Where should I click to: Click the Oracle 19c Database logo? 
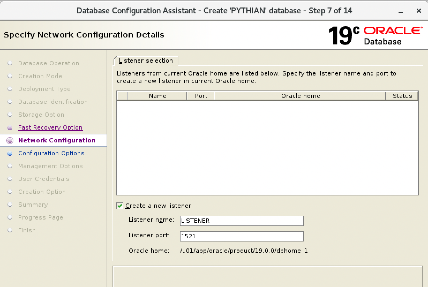375,36
